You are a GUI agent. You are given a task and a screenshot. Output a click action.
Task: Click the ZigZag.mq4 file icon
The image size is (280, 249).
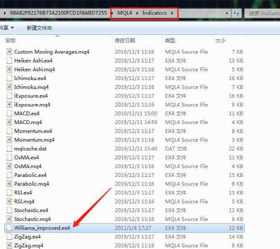[10, 245]
